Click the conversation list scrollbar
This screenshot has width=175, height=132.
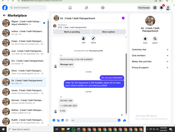pos(48,37)
